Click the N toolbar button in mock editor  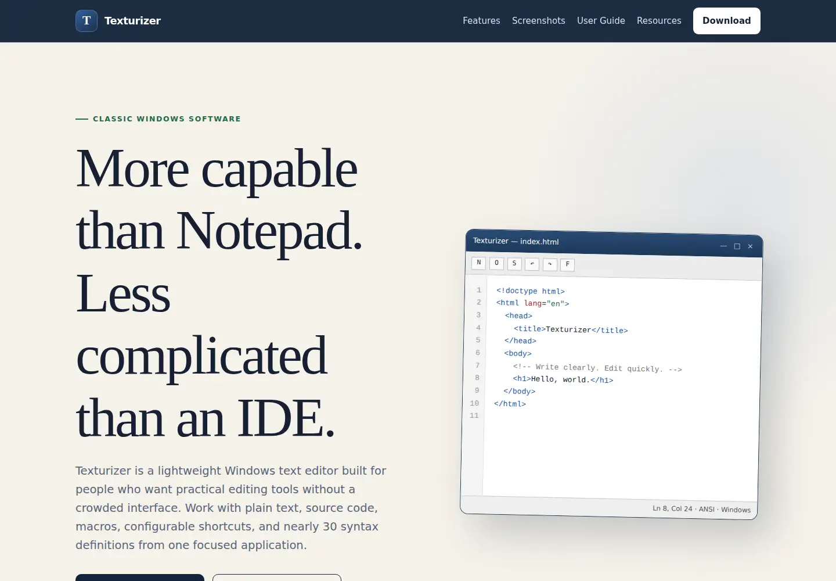coord(478,263)
